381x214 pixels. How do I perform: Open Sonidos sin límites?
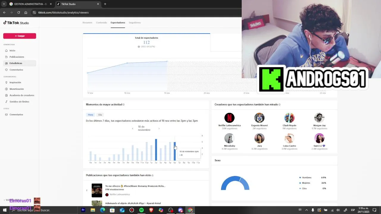click(20, 102)
